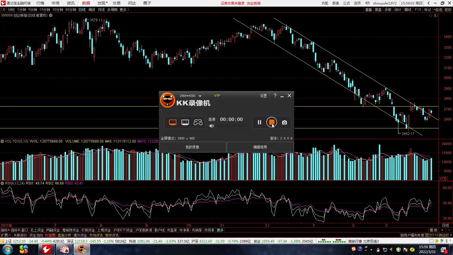Expand the account 286***580 dropdown arrow
The height and width of the screenshot is (255, 453).
point(200,96)
